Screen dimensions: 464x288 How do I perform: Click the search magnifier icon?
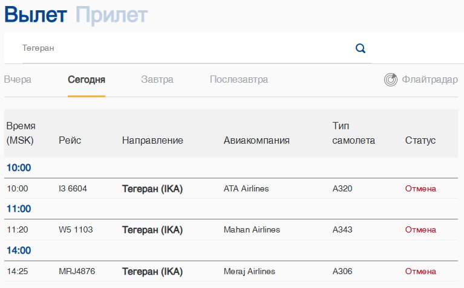click(360, 48)
